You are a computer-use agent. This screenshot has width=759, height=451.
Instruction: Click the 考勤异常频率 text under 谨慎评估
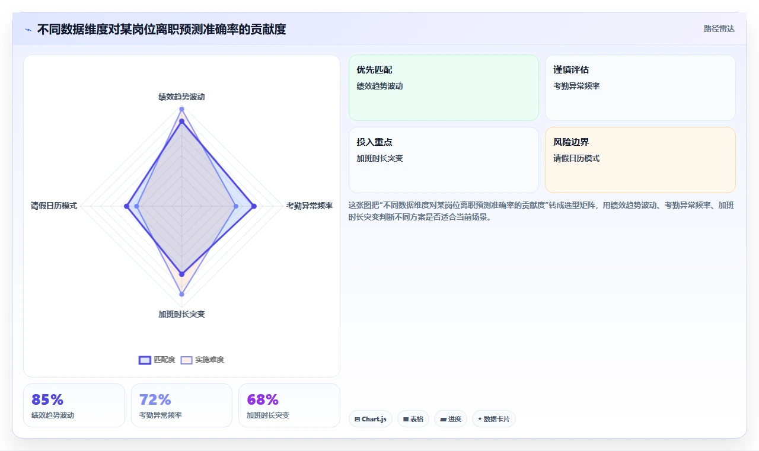click(x=576, y=86)
